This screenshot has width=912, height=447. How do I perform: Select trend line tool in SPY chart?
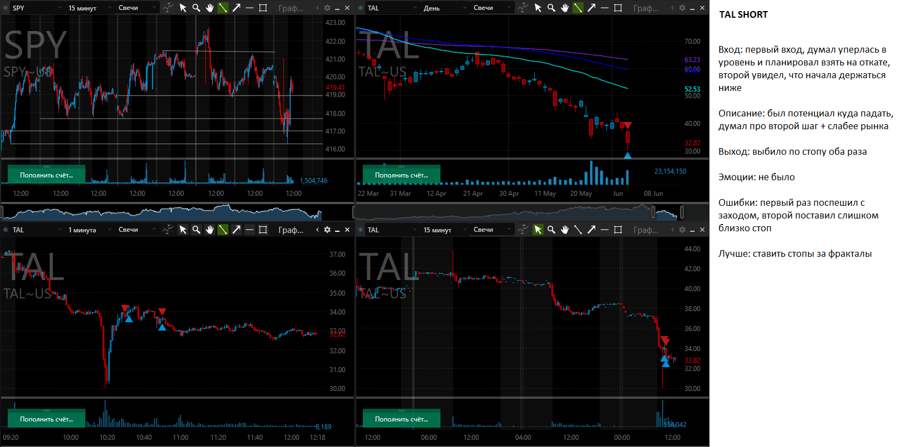click(223, 8)
